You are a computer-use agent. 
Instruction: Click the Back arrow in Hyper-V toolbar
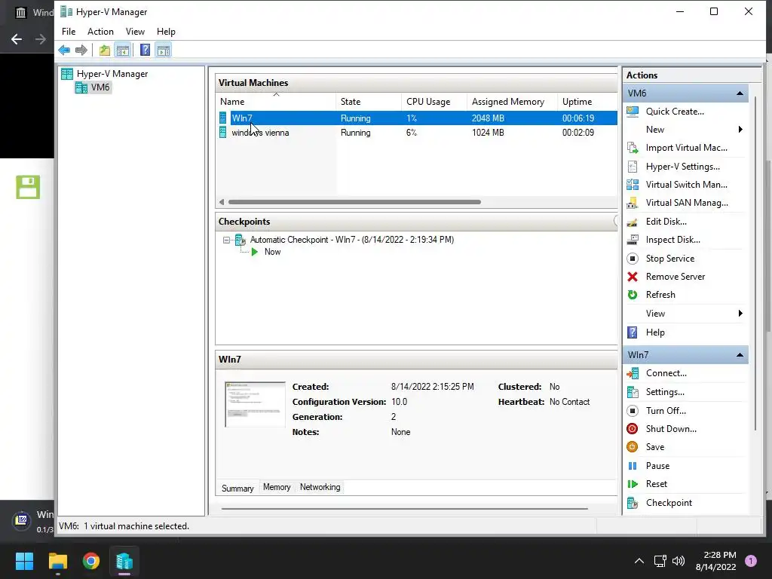[64, 51]
